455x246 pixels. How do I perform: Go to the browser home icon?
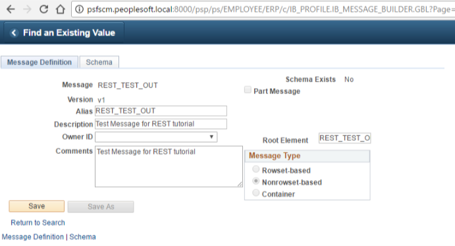(x=61, y=9)
